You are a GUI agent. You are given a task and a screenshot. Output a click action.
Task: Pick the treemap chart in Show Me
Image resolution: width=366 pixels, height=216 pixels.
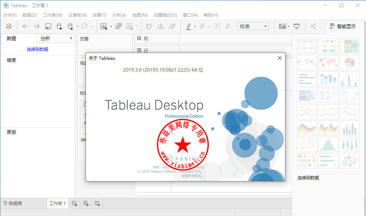pos(307,95)
